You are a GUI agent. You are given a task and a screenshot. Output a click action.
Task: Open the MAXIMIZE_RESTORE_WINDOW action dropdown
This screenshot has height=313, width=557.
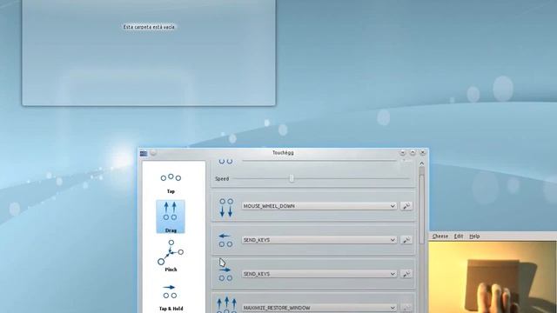(x=319, y=308)
